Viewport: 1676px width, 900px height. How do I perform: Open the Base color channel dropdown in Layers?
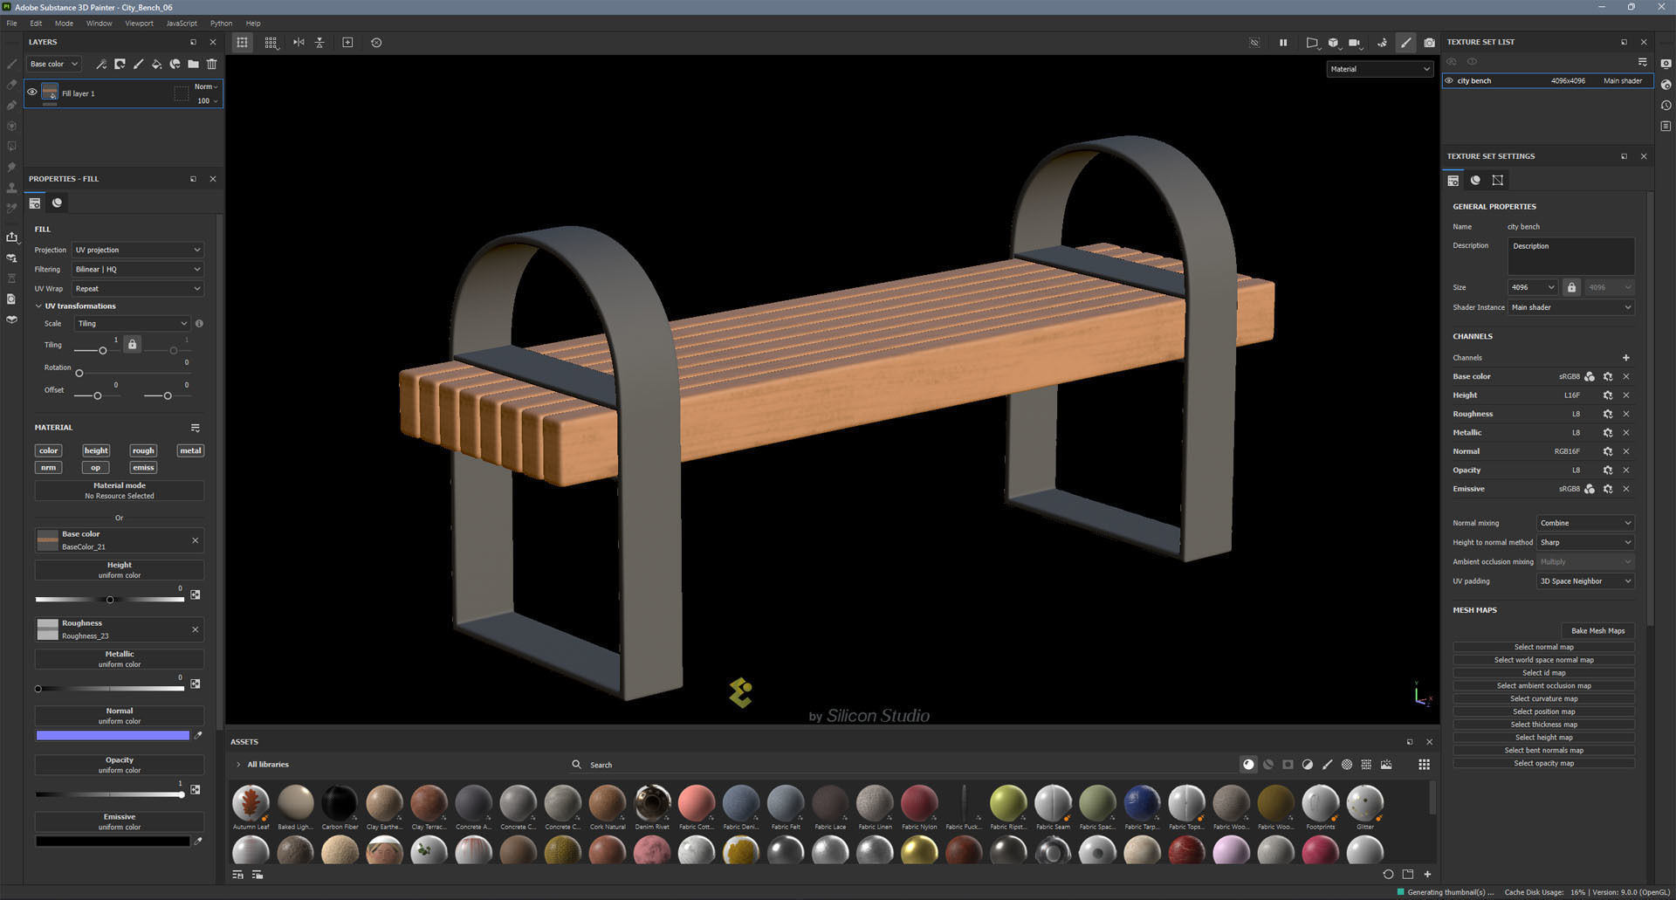click(x=53, y=64)
